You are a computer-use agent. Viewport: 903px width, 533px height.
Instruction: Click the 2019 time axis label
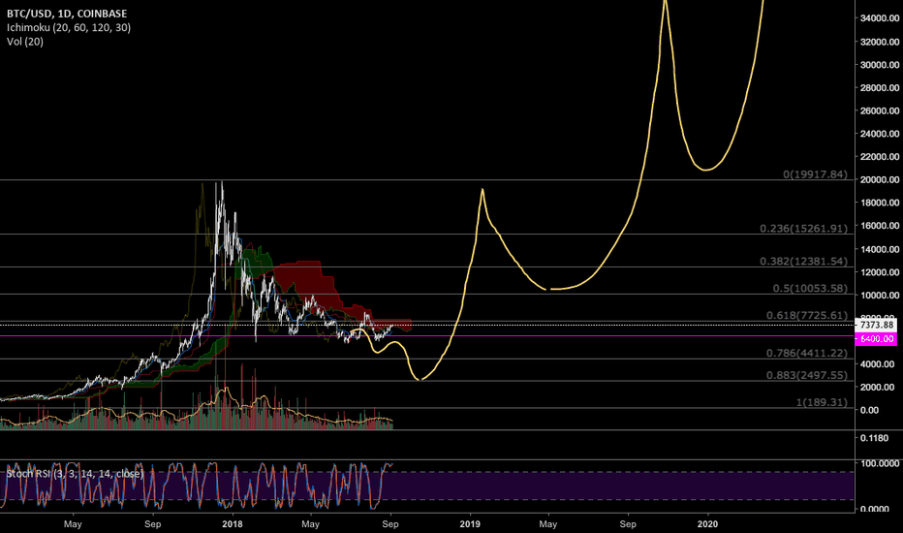coord(470,523)
